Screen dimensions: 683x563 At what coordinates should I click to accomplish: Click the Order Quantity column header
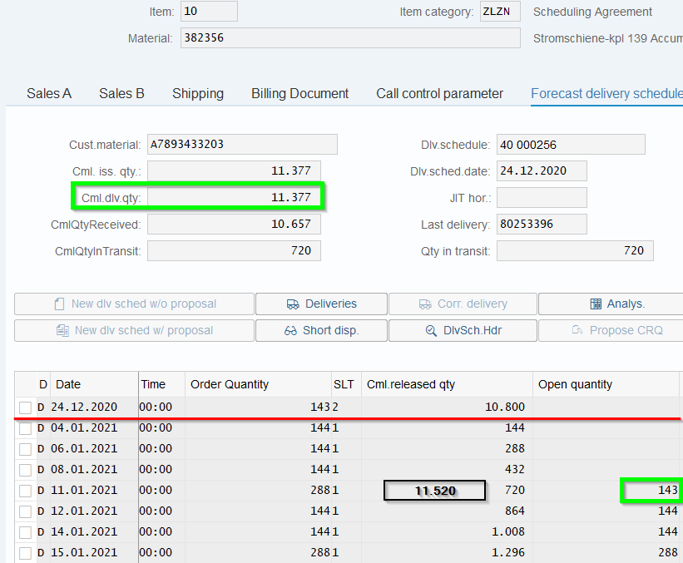tap(258, 384)
